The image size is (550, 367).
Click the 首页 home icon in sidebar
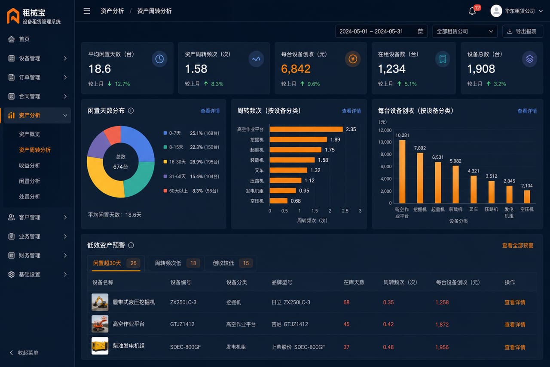point(12,39)
